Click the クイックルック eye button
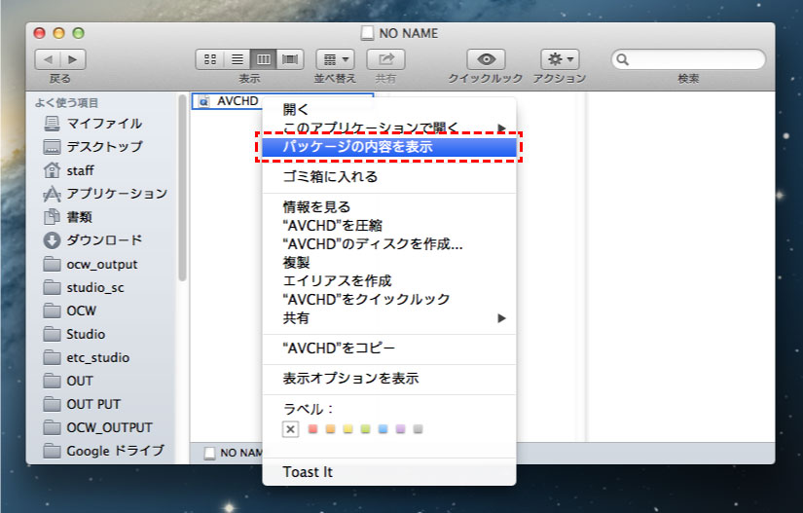The height and width of the screenshot is (513, 803). (486, 59)
